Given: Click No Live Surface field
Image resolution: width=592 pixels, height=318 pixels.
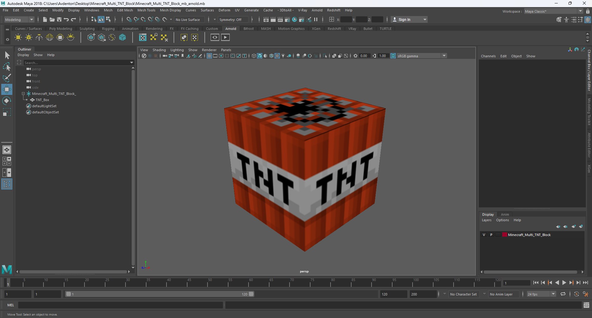Looking at the screenshot, I should click(x=189, y=19).
